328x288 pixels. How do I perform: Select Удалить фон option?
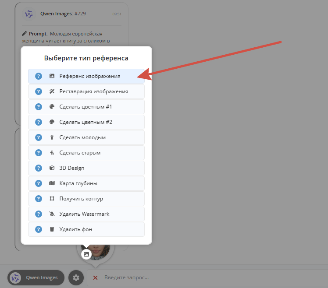click(86, 229)
